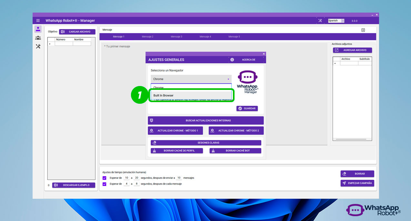411x221 pixels.
Task: Click the message count field before 'mensajes'
Action: pyautogui.click(x=179, y=178)
